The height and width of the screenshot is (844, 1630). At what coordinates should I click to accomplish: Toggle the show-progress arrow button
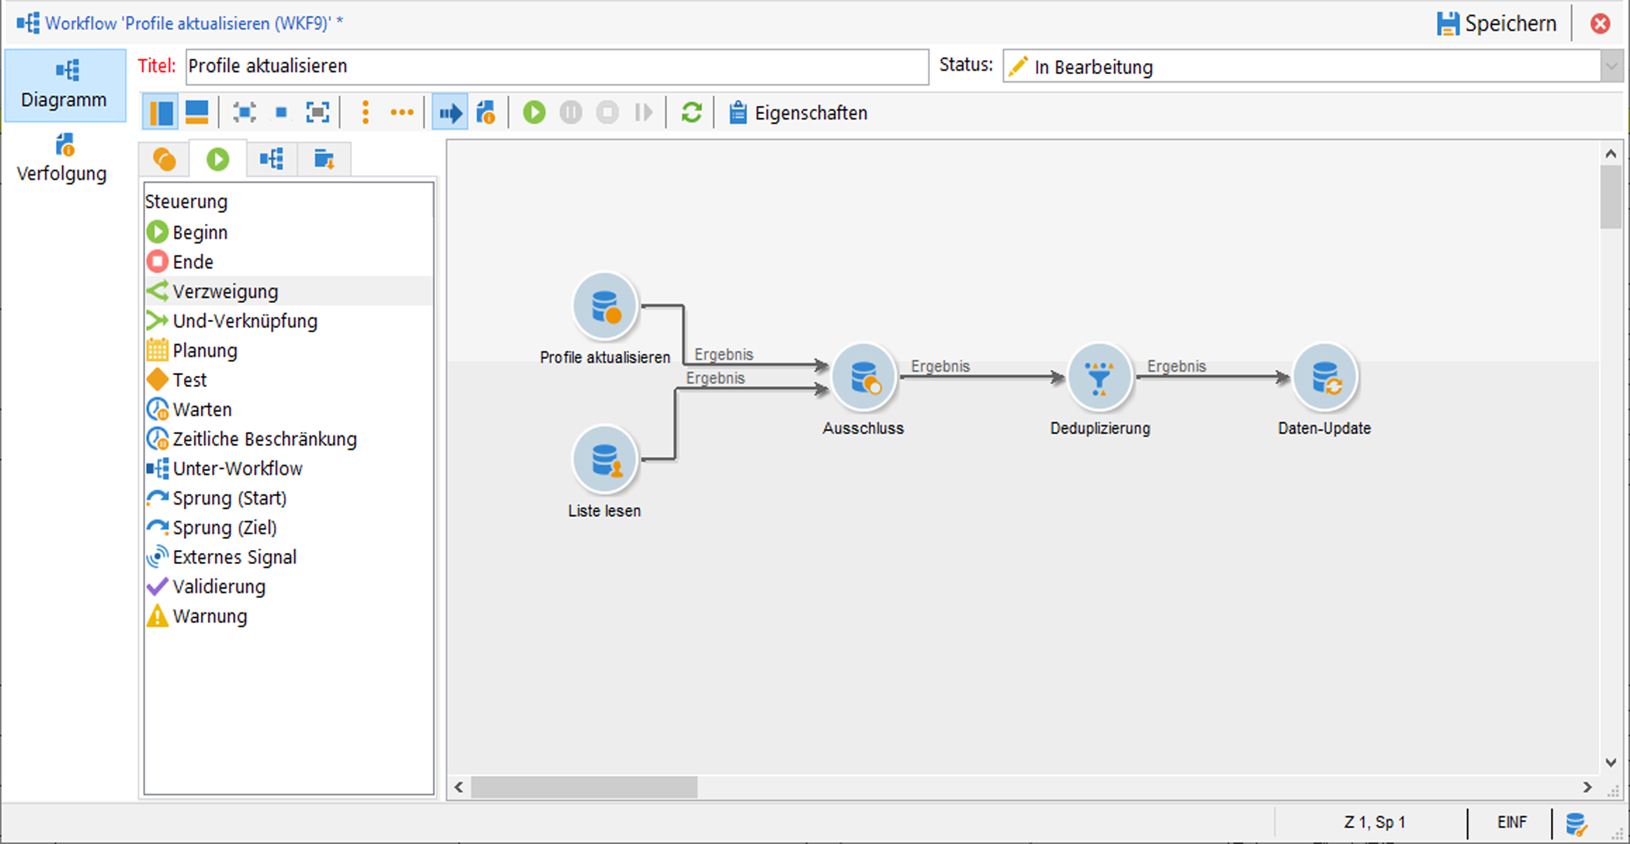pyautogui.click(x=450, y=113)
